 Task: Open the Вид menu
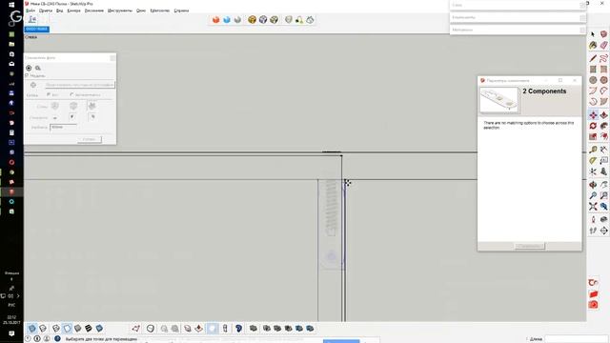[59, 10]
